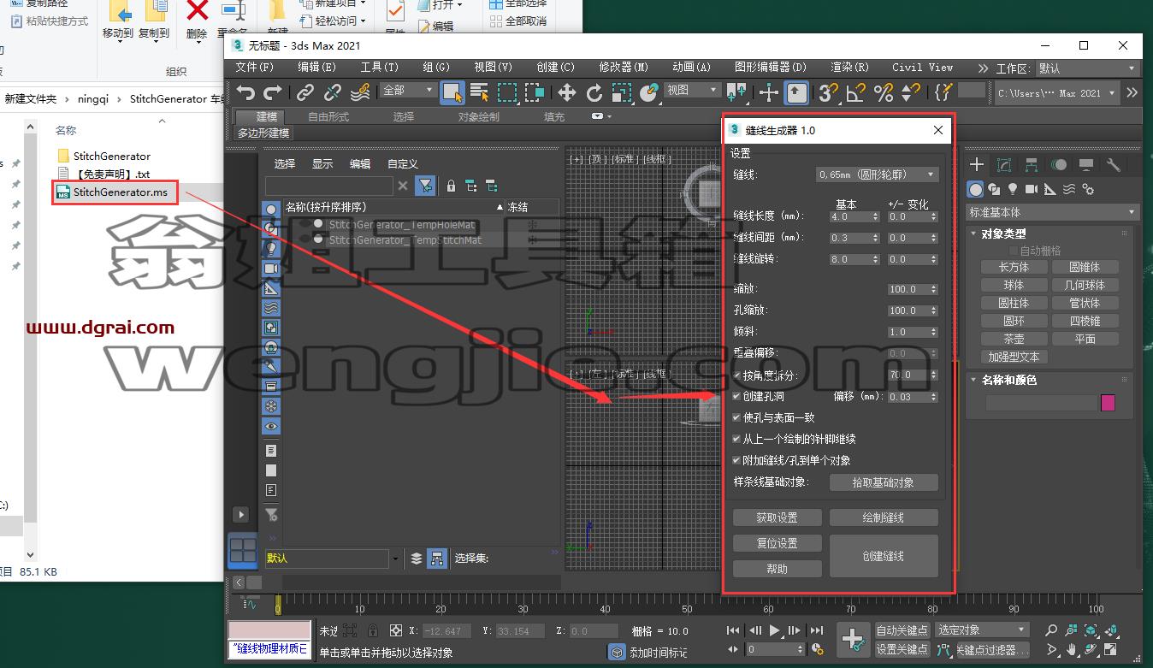Click the 茶壶 primitive button
Viewport: 1153px width, 668px height.
(x=1014, y=339)
